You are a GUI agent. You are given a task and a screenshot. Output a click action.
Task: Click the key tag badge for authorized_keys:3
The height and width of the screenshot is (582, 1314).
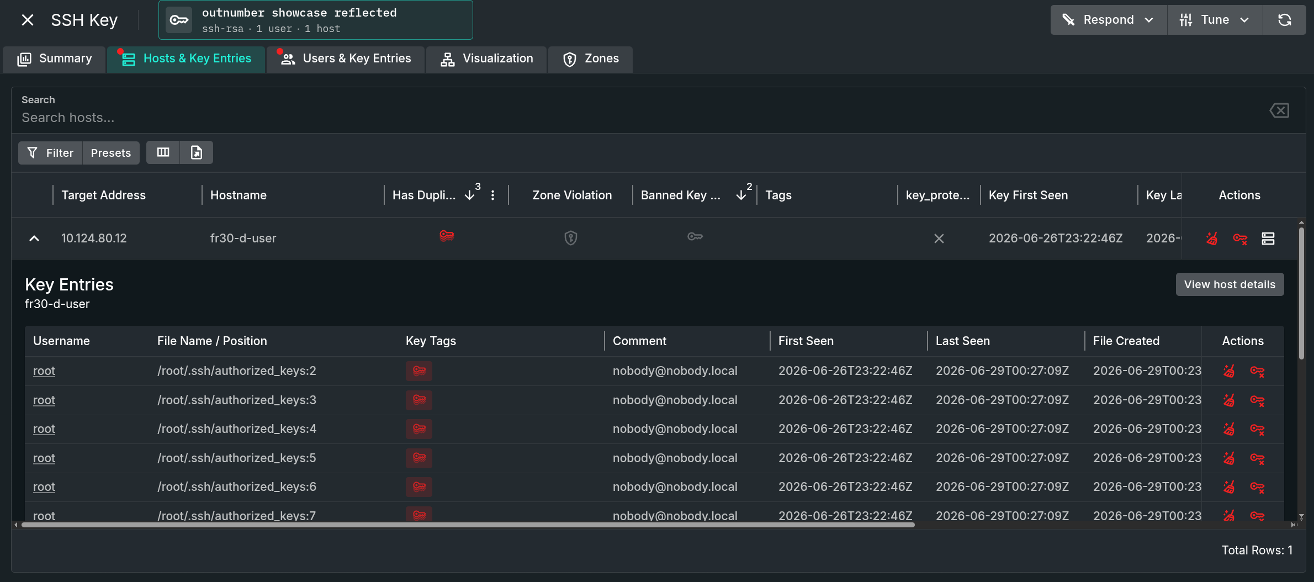pyautogui.click(x=419, y=400)
